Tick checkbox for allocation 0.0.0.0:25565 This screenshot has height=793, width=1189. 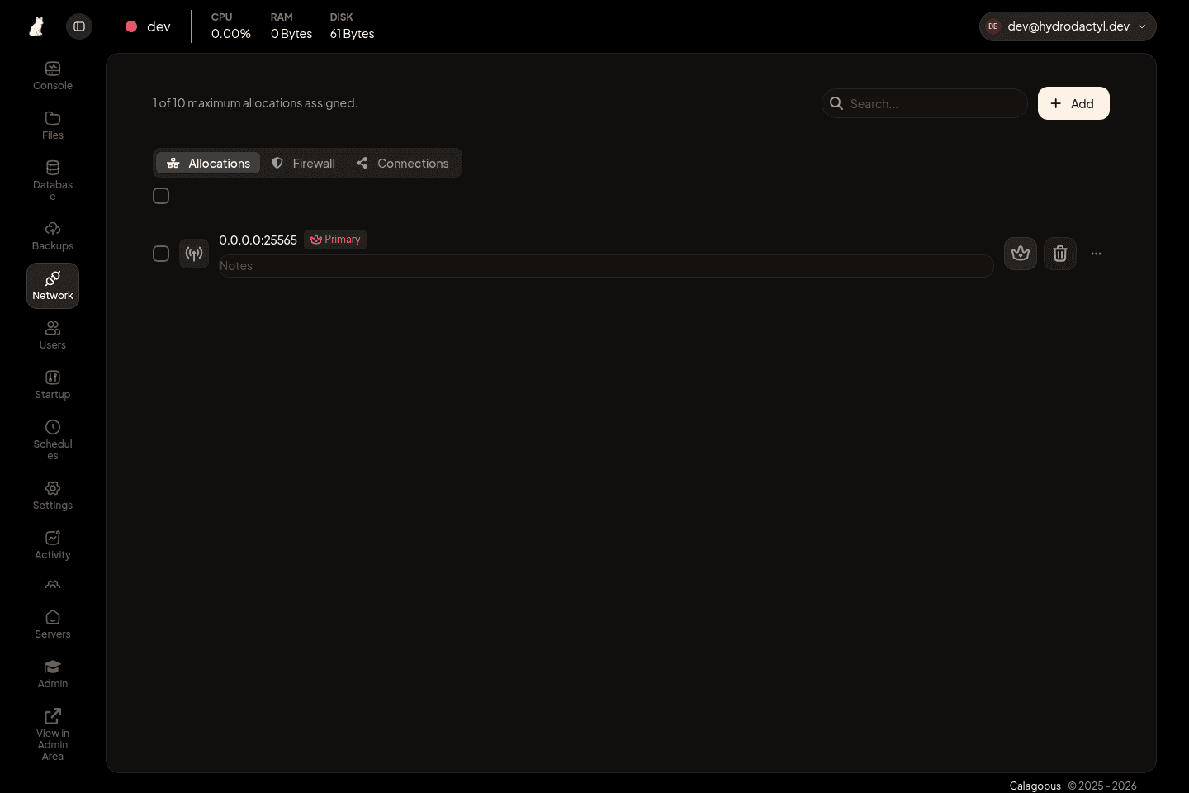pyautogui.click(x=161, y=254)
